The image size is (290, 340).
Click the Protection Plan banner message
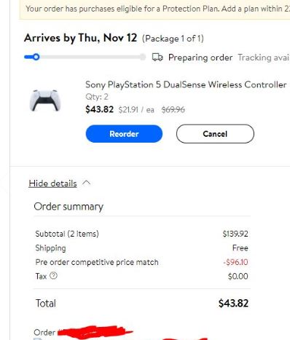coord(157,9)
